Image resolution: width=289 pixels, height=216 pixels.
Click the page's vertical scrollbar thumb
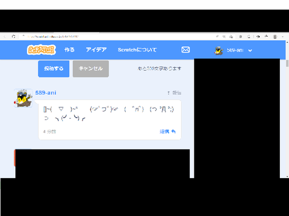[287, 64]
